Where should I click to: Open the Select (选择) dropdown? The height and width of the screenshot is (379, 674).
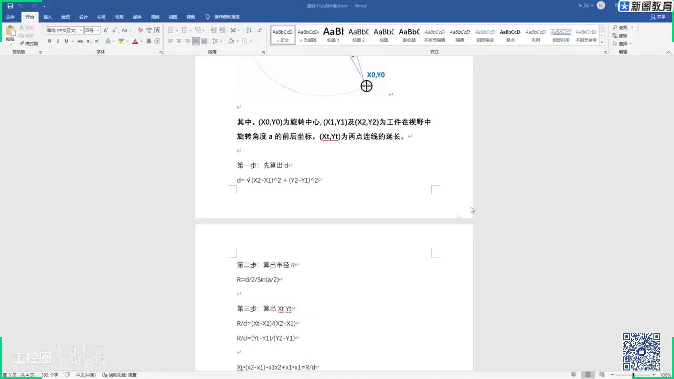coord(621,44)
